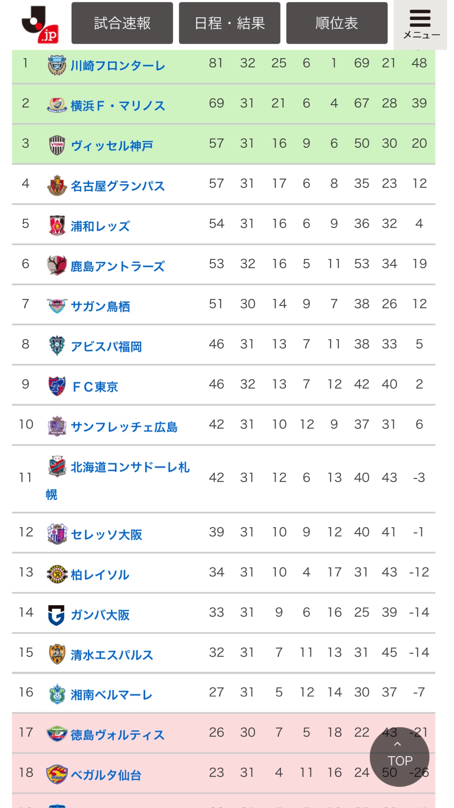Viewport: 454px width, 808px height.
Task: Open the ベガルタ仙台 team link
Action: tap(106, 775)
